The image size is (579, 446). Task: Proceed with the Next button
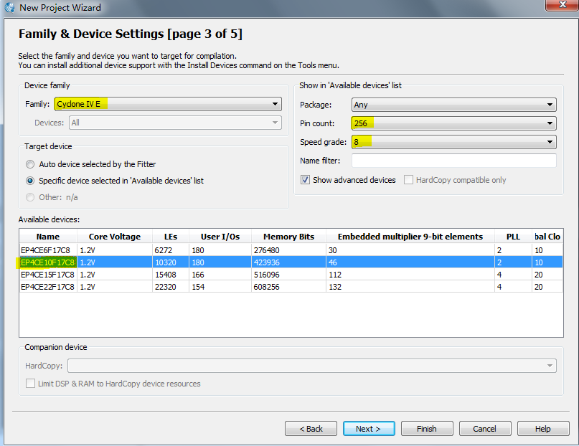tap(369, 429)
